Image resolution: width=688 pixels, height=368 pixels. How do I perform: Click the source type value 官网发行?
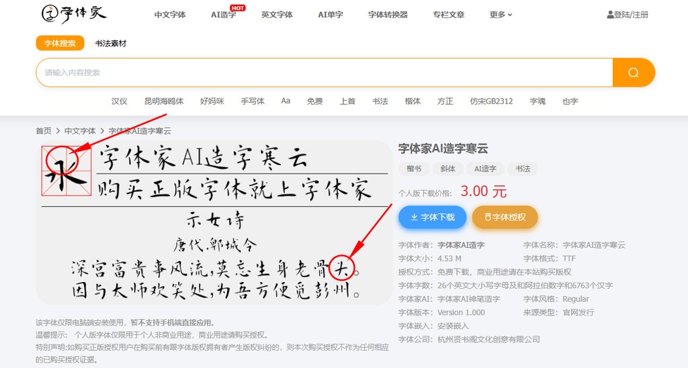578,313
